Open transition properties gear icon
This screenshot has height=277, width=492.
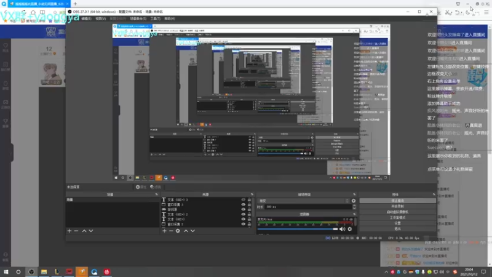coord(354,201)
